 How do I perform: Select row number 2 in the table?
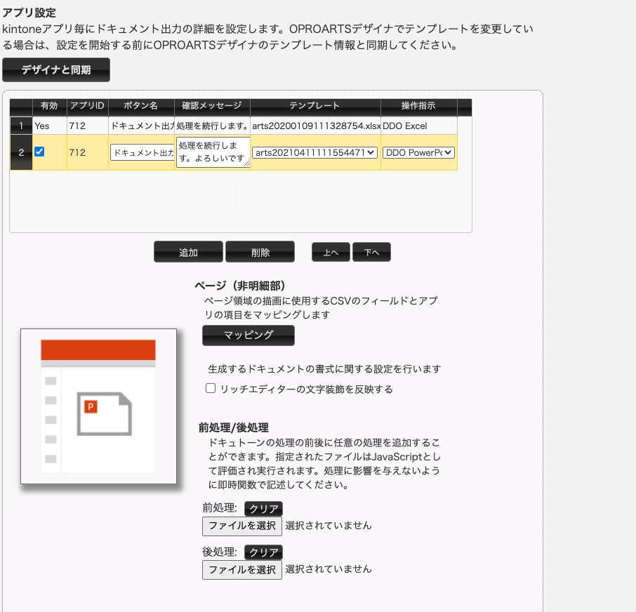coord(21,152)
